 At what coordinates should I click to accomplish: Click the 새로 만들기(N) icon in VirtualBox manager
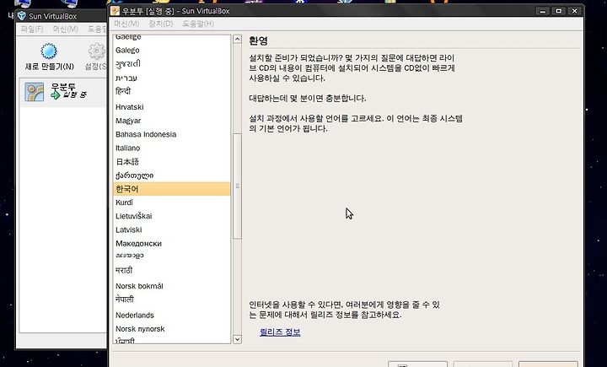49,51
